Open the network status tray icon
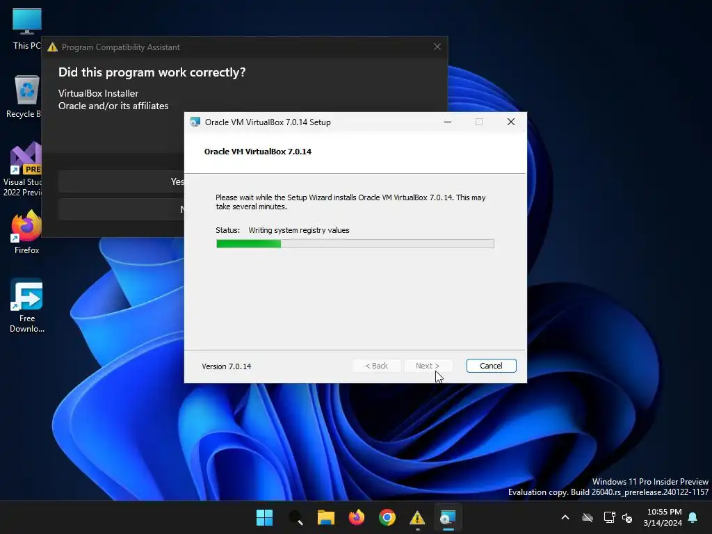 (609, 517)
